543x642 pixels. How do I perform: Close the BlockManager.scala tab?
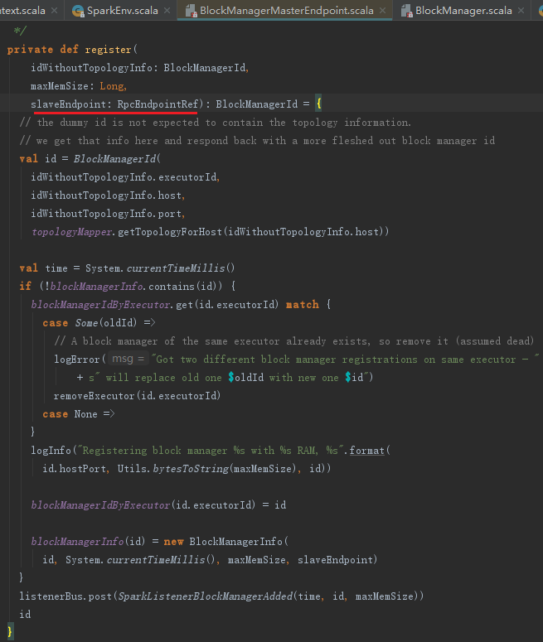521,11
